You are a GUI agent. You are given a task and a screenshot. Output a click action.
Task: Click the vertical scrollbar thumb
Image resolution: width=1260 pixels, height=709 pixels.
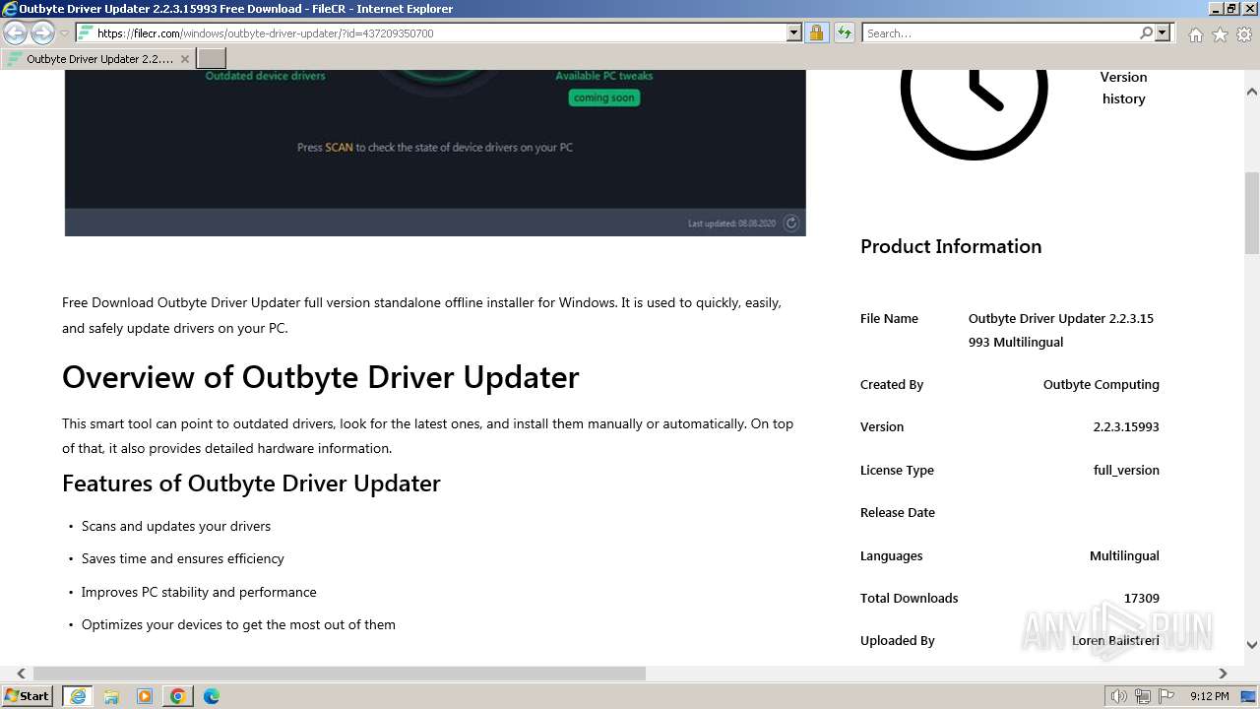pyautogui.click(x=1252, y=212)
